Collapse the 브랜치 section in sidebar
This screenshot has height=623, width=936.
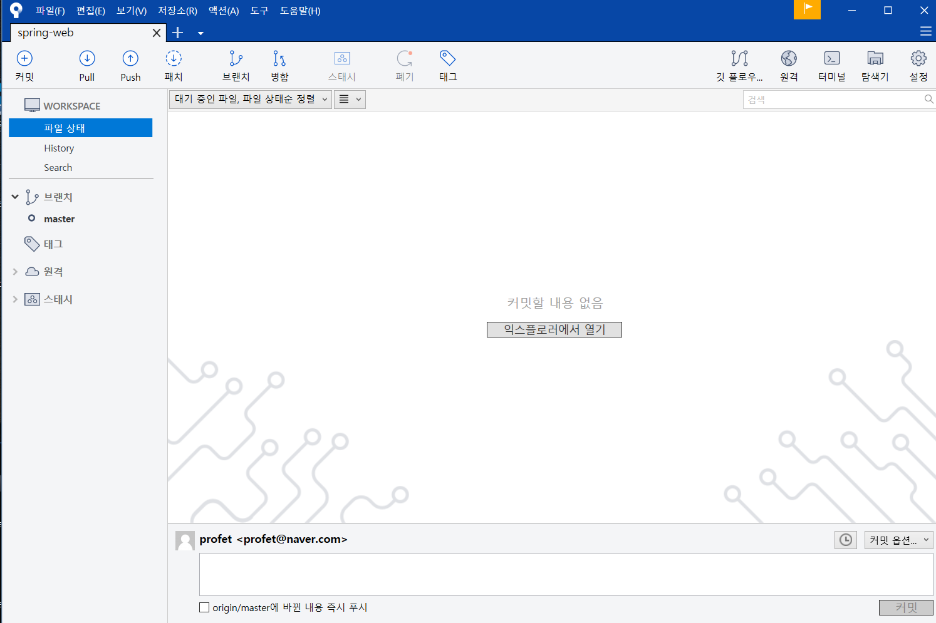[15, 197]
